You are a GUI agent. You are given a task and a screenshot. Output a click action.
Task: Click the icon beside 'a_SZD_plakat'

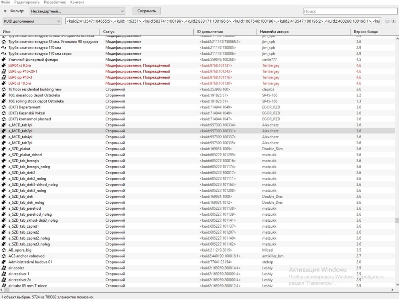(x=4, y=149)
